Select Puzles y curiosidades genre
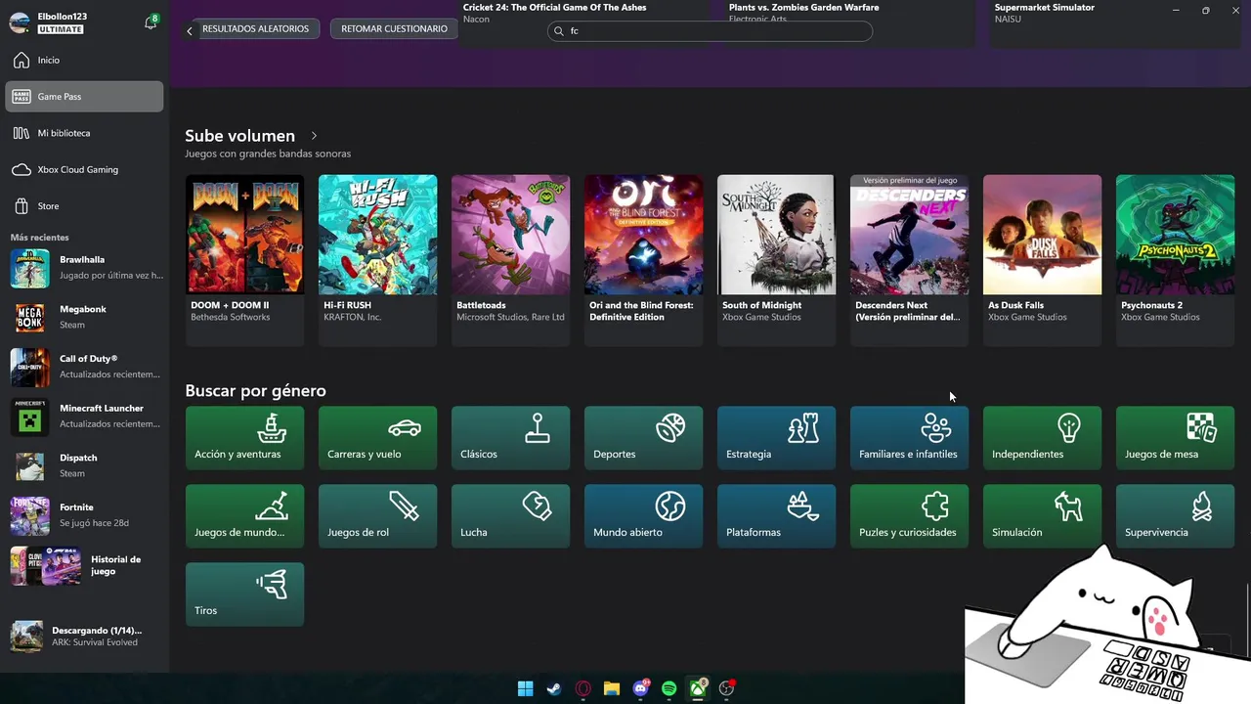 coord(909,516)
